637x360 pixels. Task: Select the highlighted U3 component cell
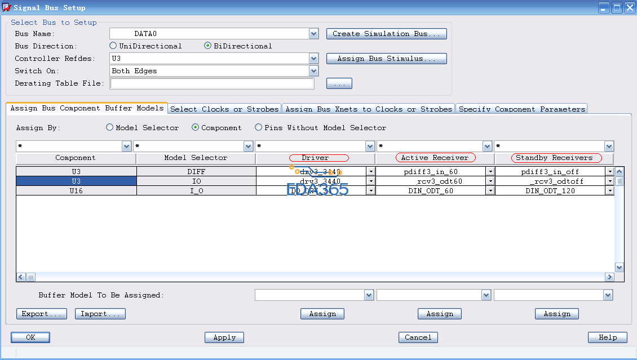[76, 181]
